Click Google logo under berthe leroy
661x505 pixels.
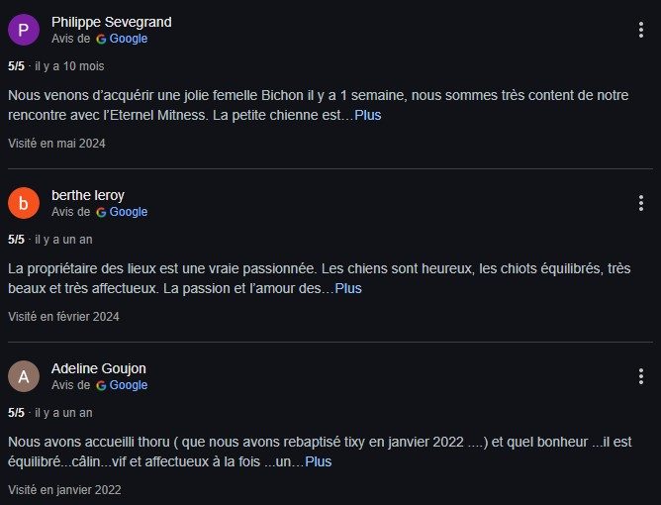tap(101, 212)
